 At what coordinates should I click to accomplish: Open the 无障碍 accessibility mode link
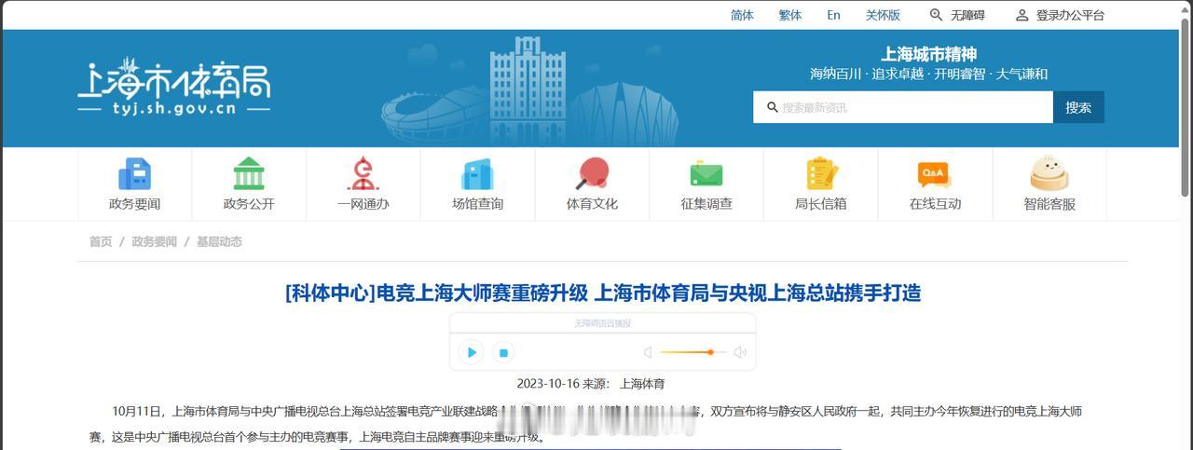click(967, 15)
